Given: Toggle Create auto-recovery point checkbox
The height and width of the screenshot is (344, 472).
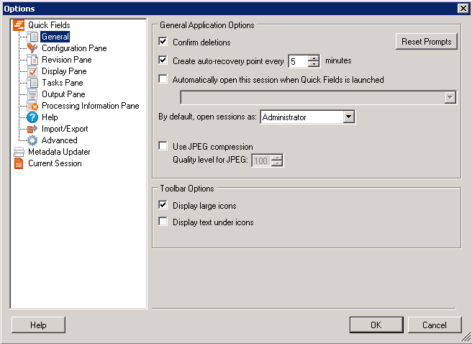Looking at the screenshot, I should pyautogui.click(x=163, y=60).
